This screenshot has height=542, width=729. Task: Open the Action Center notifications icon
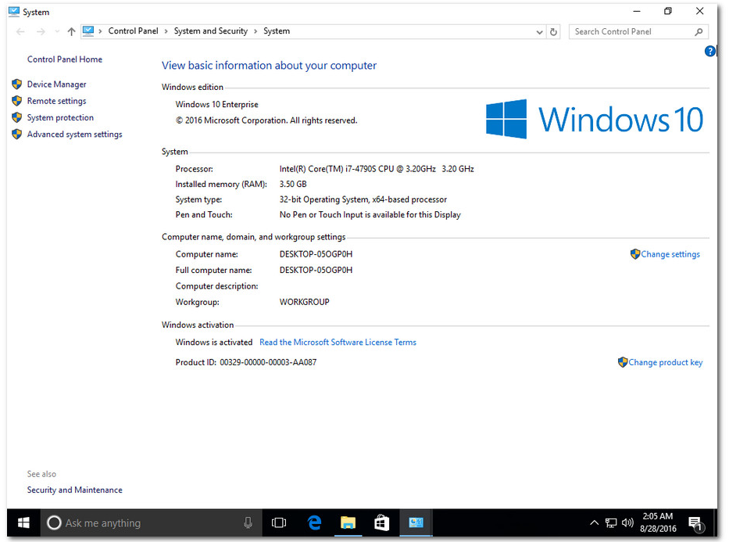click(696, 523)
